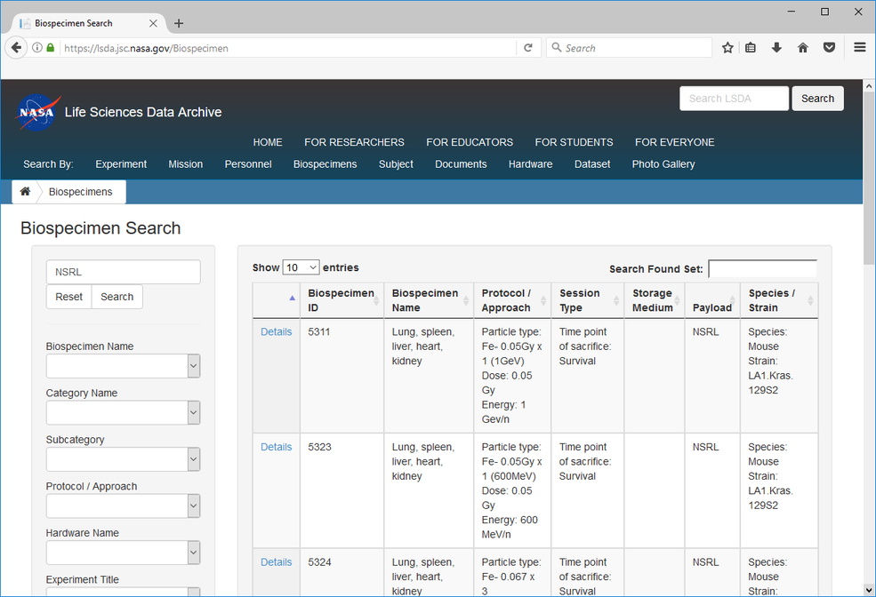
Task: Open a new browser tab
Action: (179, 24)
